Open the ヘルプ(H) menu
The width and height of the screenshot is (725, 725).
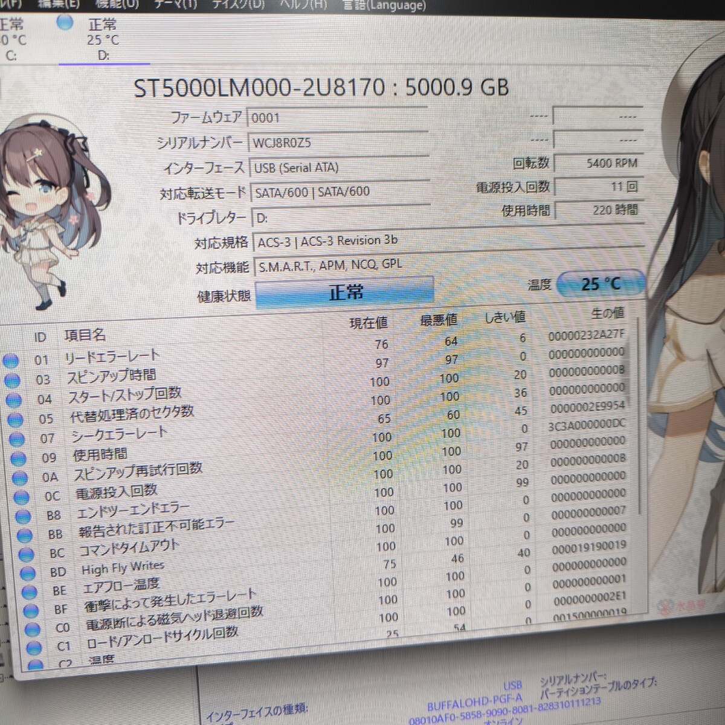(x=303, y=4)
